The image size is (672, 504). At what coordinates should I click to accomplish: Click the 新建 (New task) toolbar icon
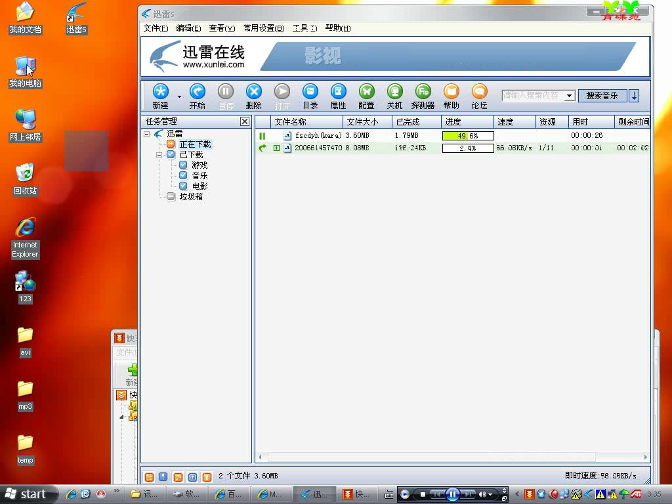pos(160,96)
